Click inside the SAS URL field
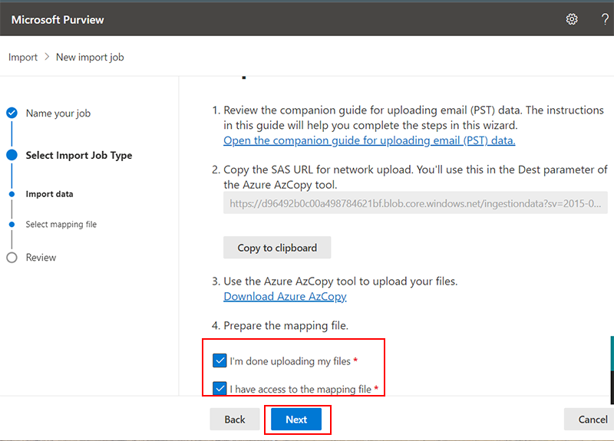The height and width of the screenshot is (441, 614). tap(415, 203)
